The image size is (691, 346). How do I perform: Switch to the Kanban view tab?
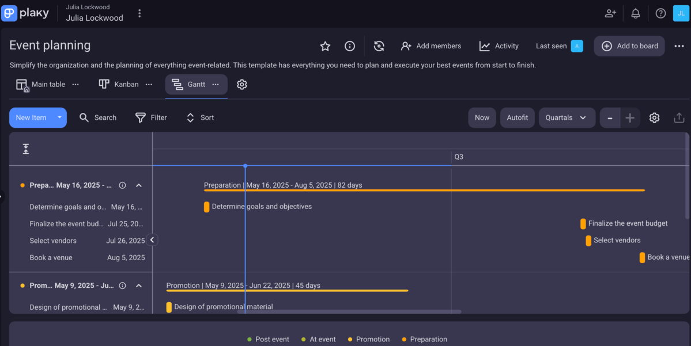coord(119,85)
